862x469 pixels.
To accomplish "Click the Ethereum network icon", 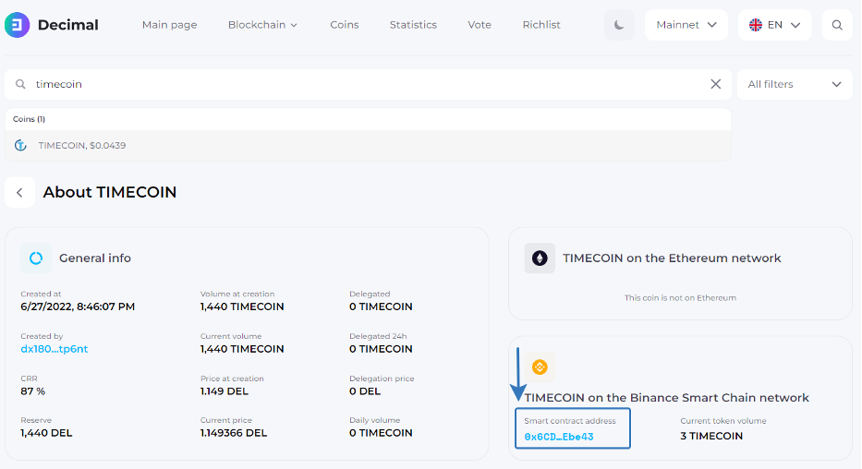I will [540, 259].
